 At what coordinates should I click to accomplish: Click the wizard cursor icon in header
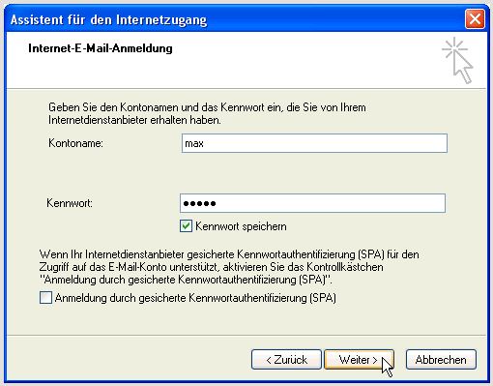click(457, 60)
